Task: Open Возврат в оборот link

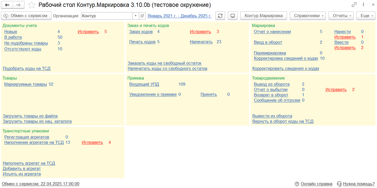Action: 271,95
